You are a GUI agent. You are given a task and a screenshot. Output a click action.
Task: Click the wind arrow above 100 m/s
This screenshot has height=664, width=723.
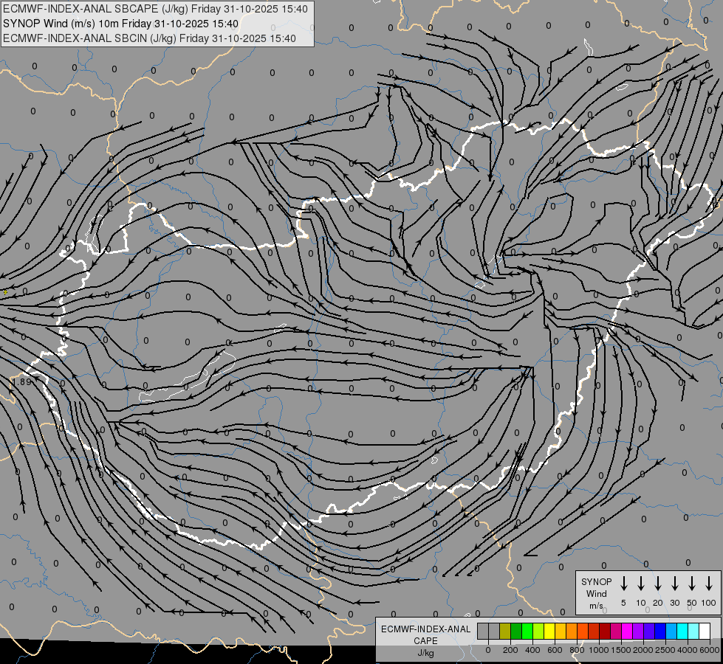pyautogui.click(x=709, y=584)
